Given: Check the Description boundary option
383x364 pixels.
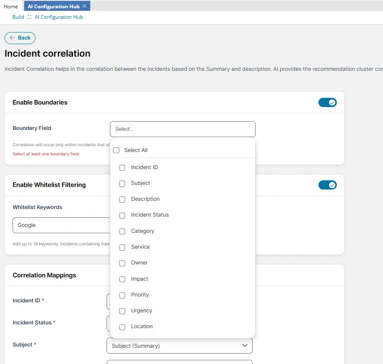Looking at the screenshot, I should 122,199.
